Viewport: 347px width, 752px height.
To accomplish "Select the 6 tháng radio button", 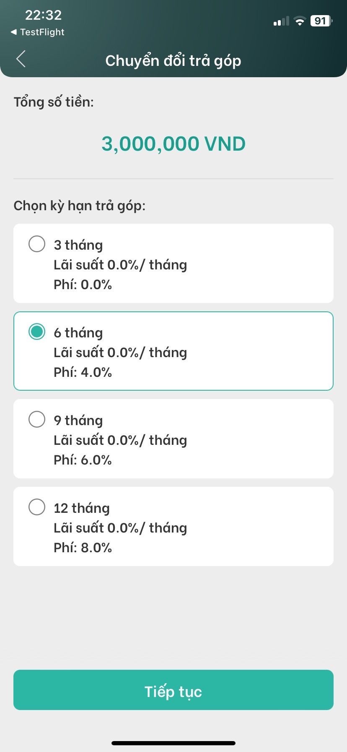I will click(37, 332).
